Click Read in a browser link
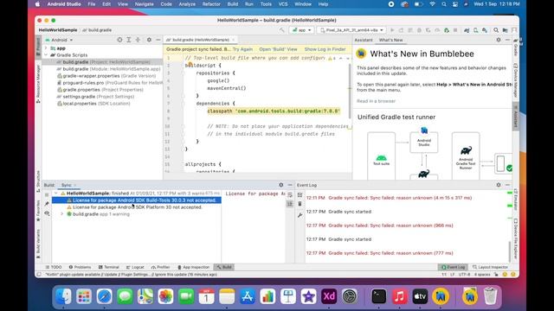The height and width of the screenshot is (311, 554). pos(376,101)
